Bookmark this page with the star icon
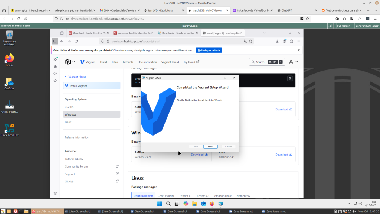The image size is (380, 214). (x=251, y=41)
